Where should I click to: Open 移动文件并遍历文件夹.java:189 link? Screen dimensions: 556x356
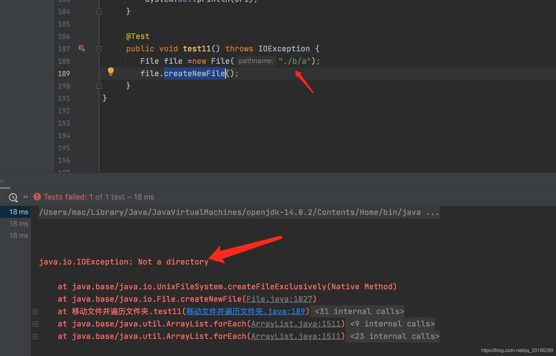[x=245, y=311]
